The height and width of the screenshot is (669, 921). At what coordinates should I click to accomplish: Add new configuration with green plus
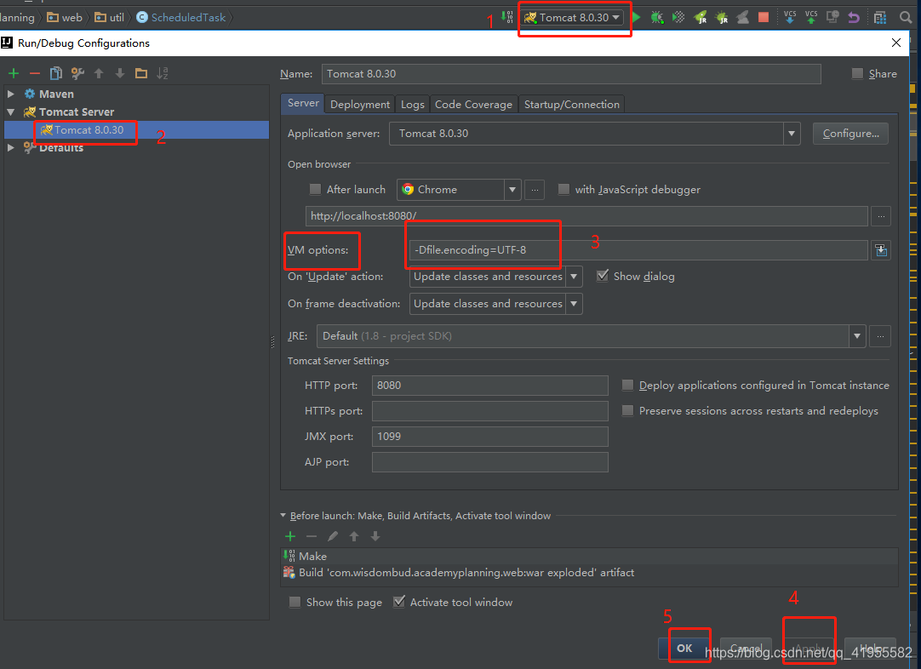(14, 73)
